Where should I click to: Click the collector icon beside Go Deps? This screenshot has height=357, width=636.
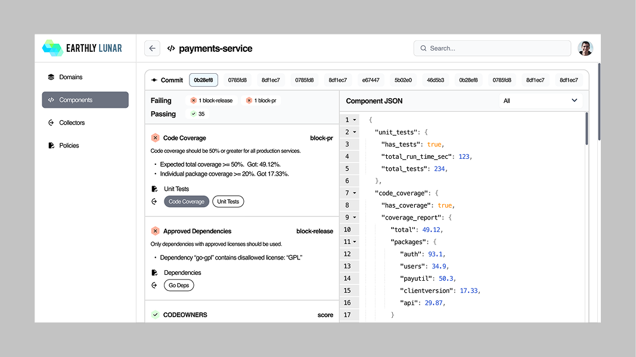point(154,285)
